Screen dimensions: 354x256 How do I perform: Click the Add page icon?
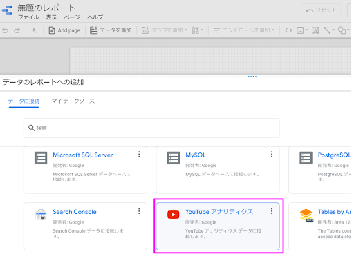tap(52, 30)
